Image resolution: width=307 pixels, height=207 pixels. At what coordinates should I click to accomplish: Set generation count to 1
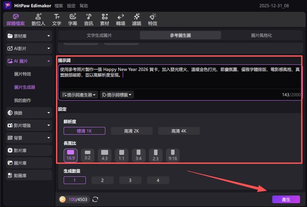pos(75,180)
